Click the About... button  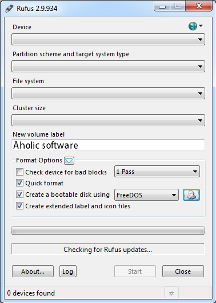click(x=33, y=271)
